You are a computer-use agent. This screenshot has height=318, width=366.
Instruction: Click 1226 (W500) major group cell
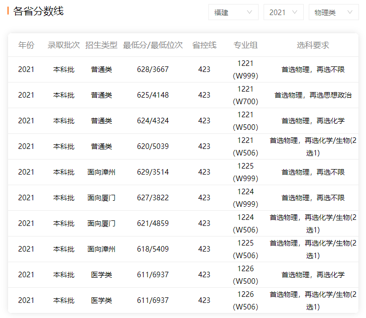coord(246,275)
